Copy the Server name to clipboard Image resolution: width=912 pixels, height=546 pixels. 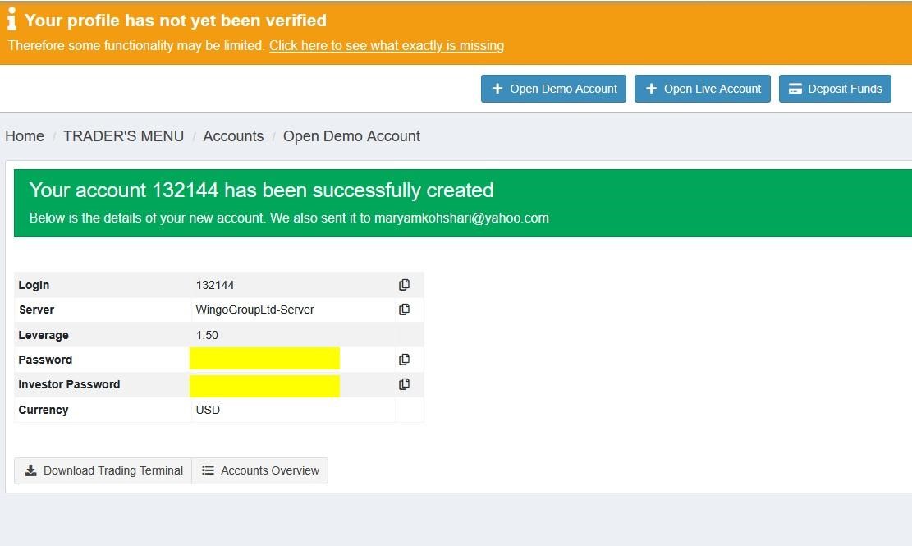click(404, 310)
